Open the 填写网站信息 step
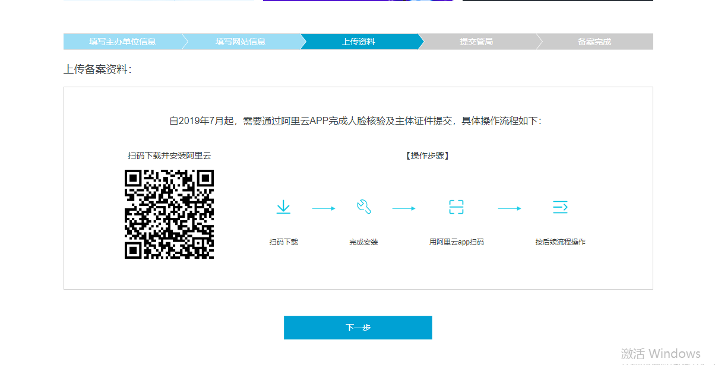The image size is (715, 365). coord(241,42)
